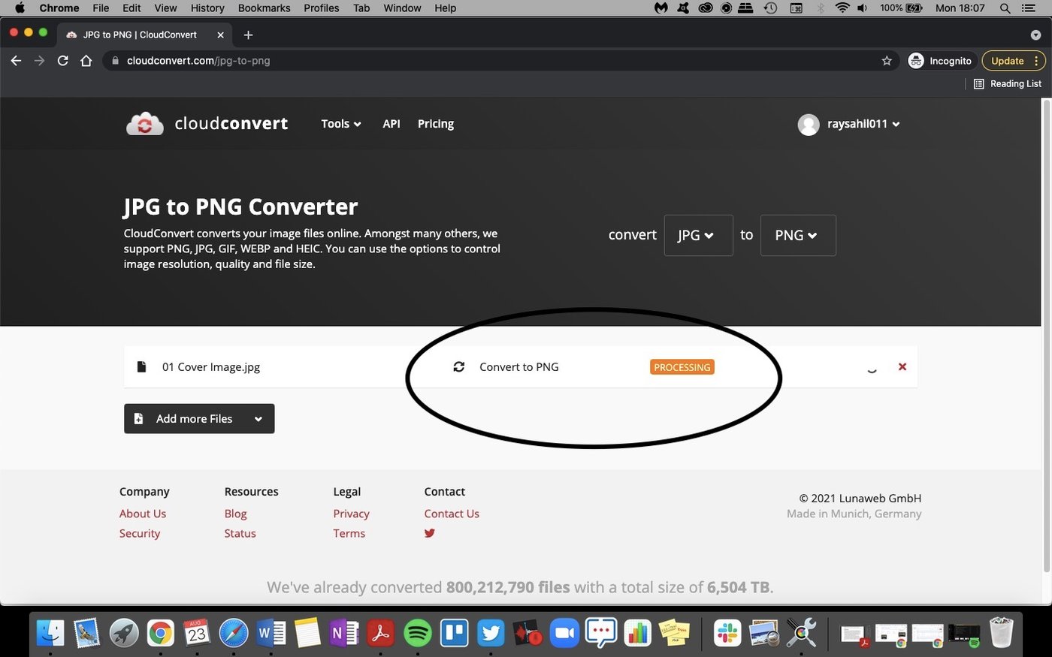Click the Add more Files button

coord(199,419)
